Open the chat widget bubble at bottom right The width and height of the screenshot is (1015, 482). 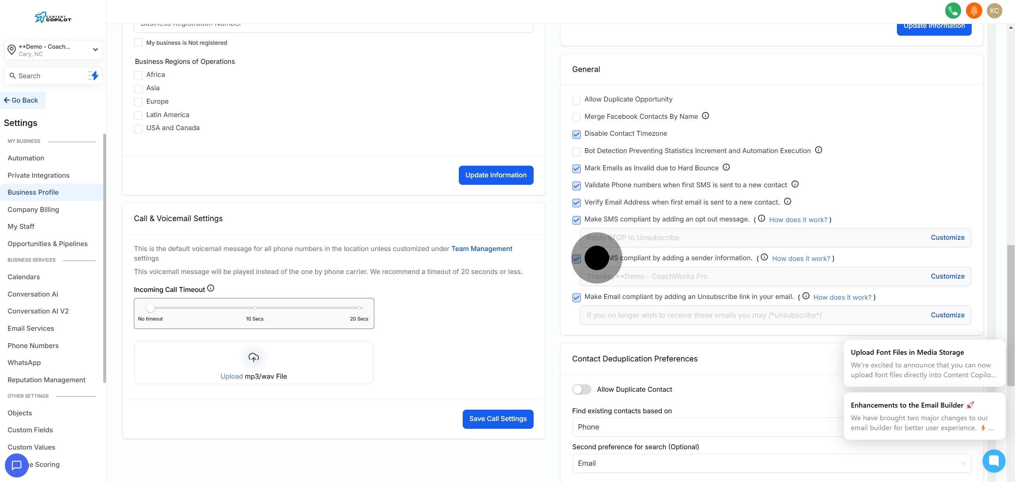(994, 460)
